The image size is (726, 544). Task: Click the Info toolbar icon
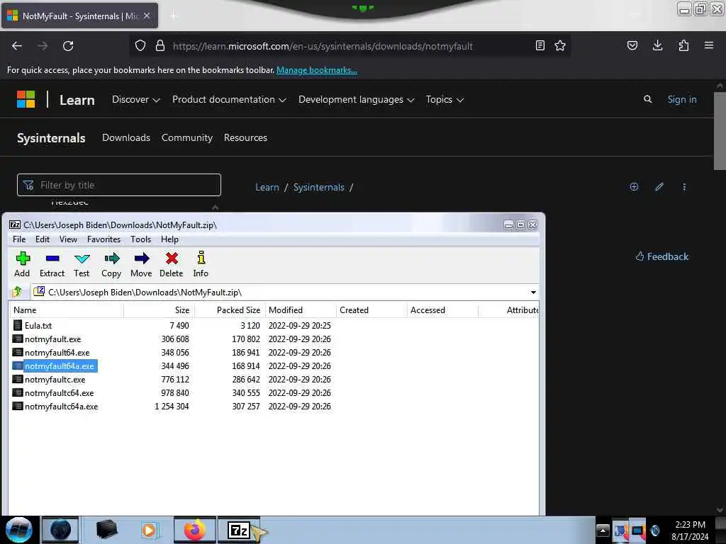pyautogui.click(x=201, y=264)
